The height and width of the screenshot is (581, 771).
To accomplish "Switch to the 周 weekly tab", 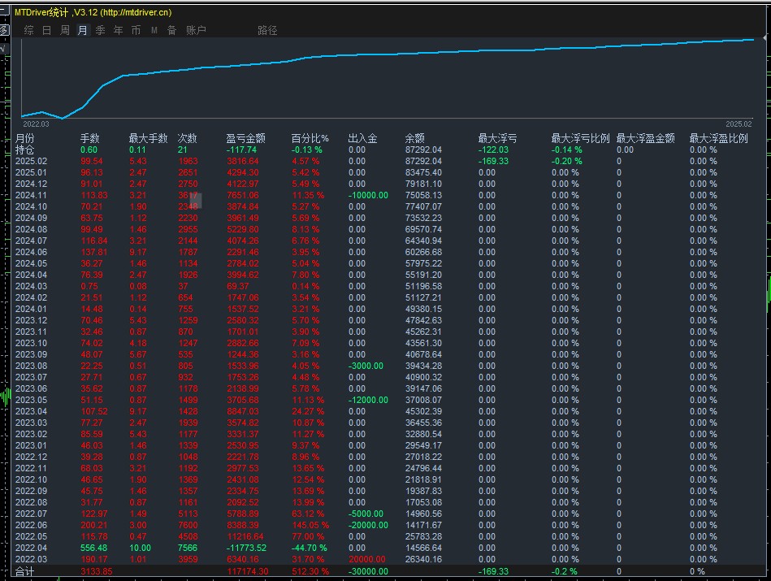I will (x=64, y=31).
